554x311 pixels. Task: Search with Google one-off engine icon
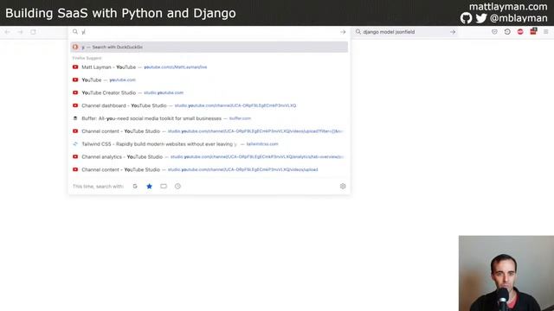click(135, 187)
